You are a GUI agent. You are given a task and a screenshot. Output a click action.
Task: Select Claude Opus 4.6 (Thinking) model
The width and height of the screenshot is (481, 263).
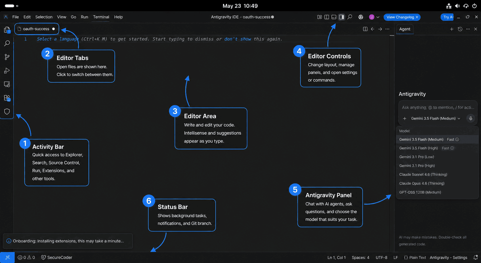(x=437, y=183)
